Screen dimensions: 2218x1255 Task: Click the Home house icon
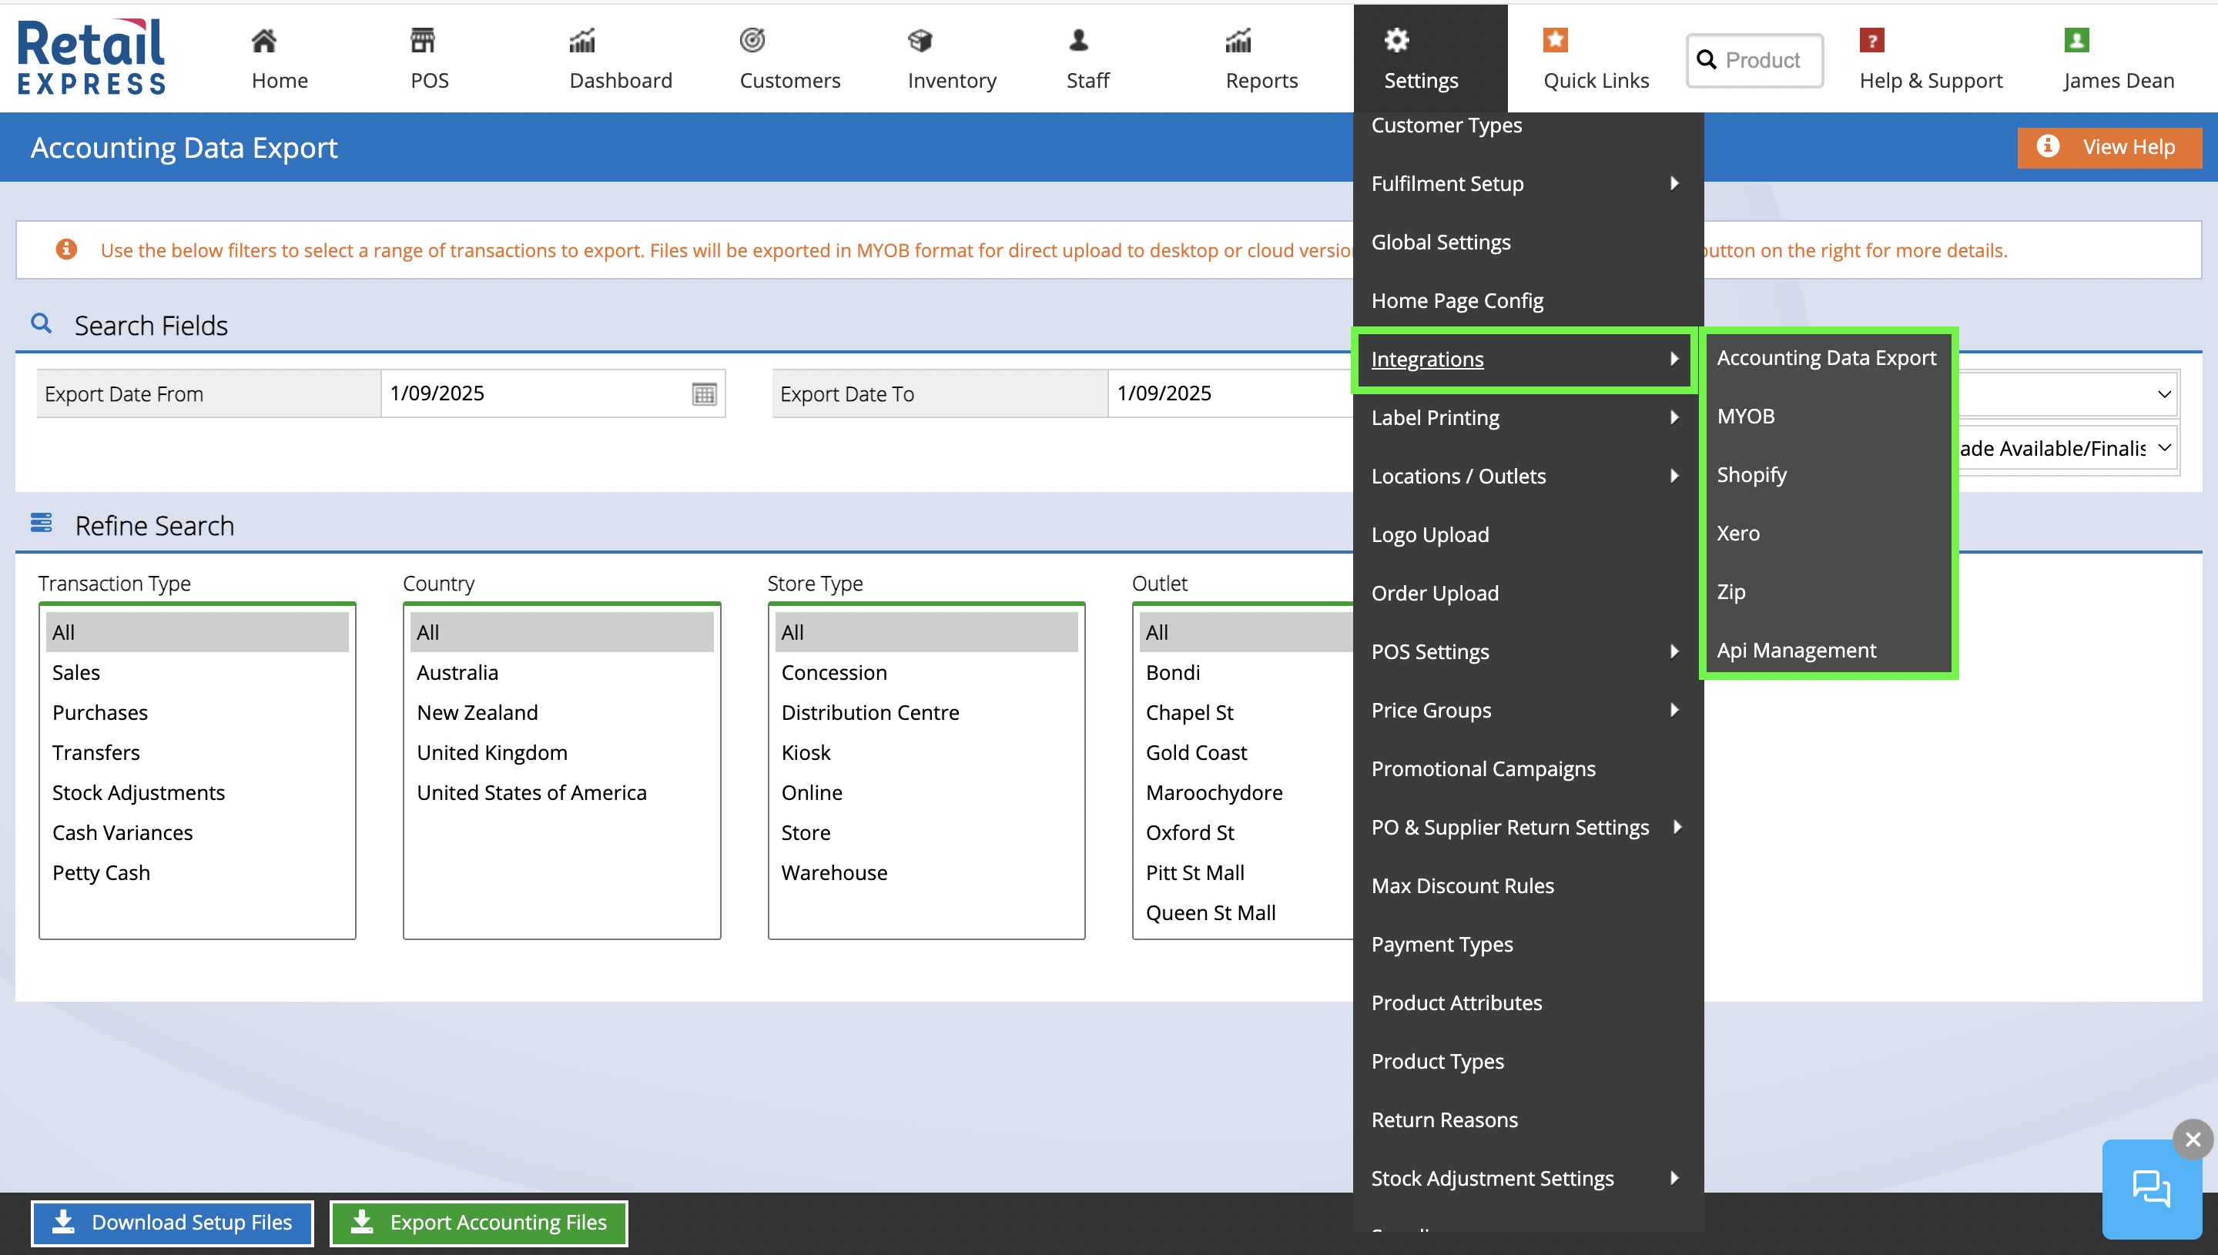click(x=264, y=41)
